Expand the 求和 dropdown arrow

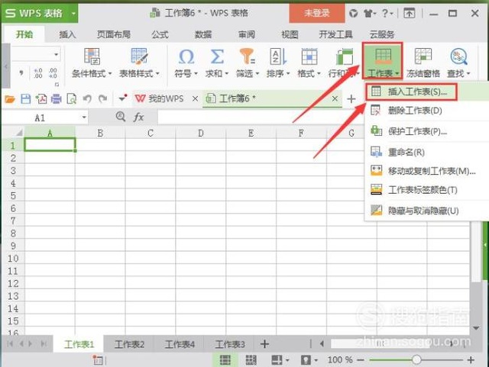pyautogui.click(x=227, y=74)
